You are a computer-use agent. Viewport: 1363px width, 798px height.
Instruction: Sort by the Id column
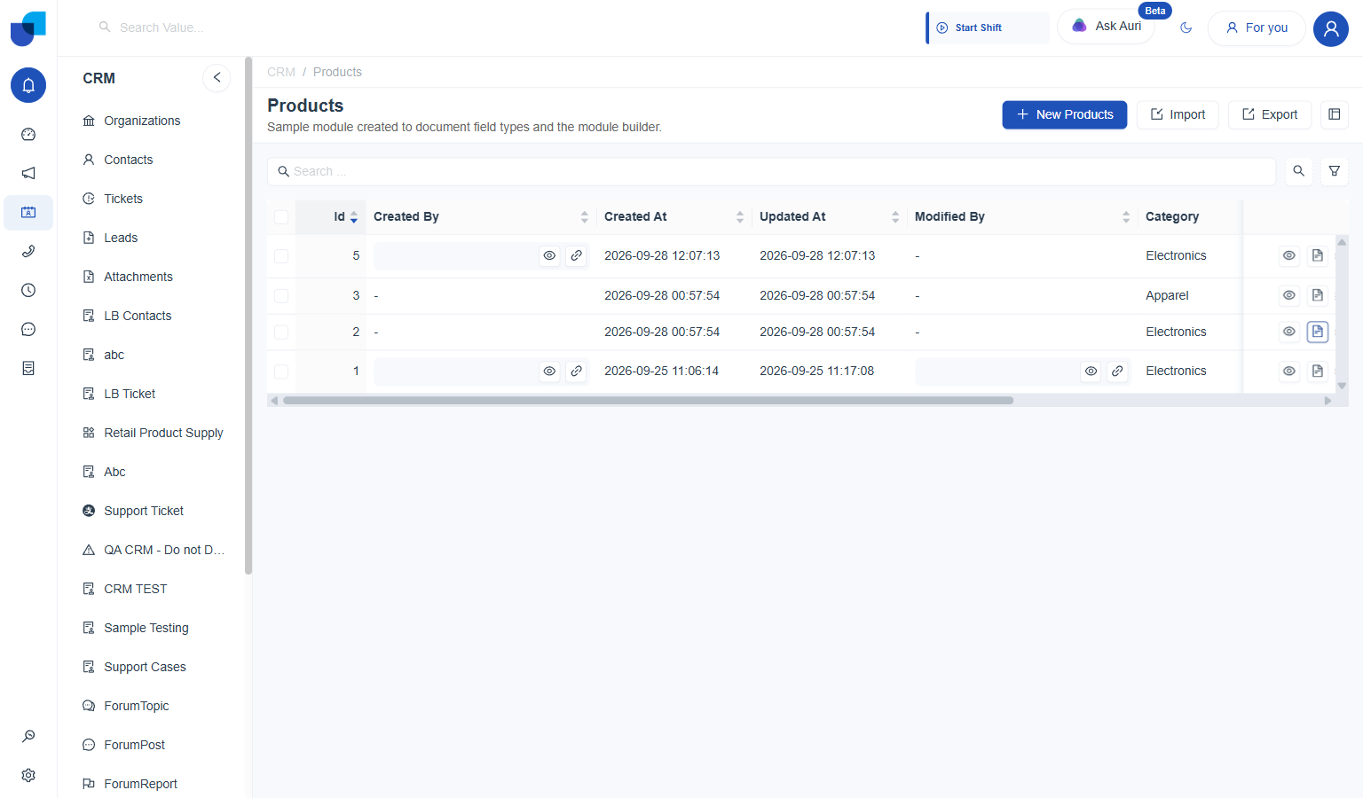click(x=354, y=217)
